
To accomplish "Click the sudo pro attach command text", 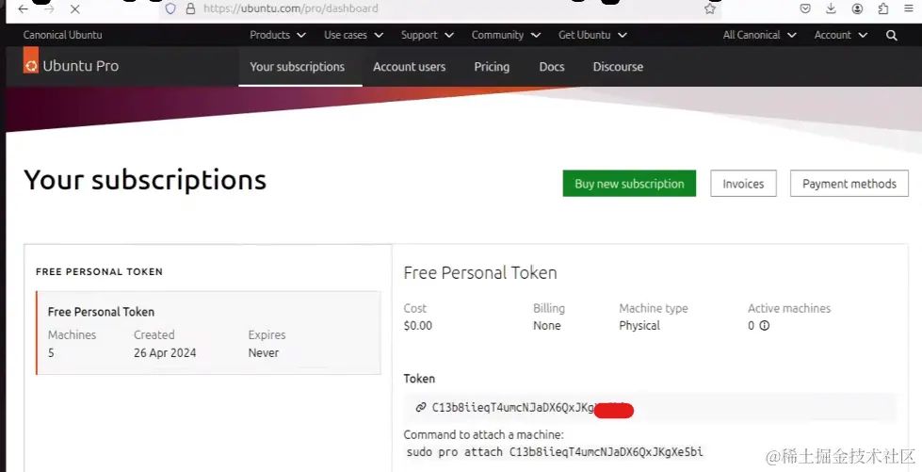I will (555, 452).
